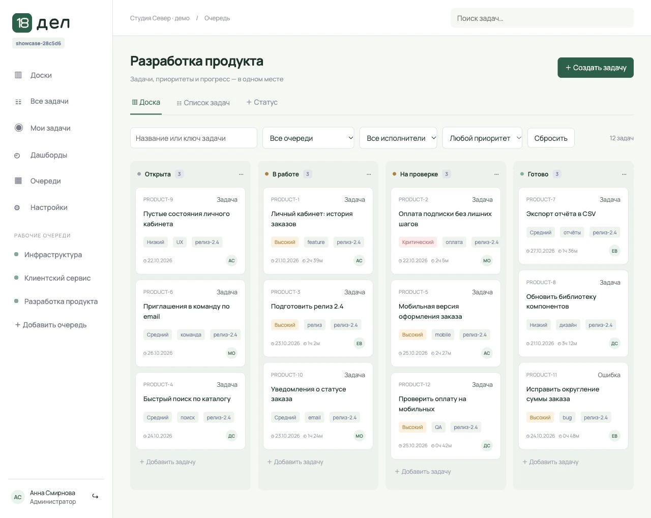Add a task to the Открыта column

pos(167,462)
